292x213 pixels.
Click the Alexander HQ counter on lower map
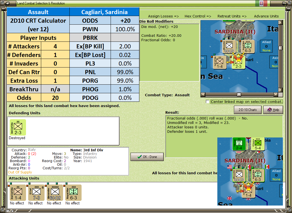[239, 176]
